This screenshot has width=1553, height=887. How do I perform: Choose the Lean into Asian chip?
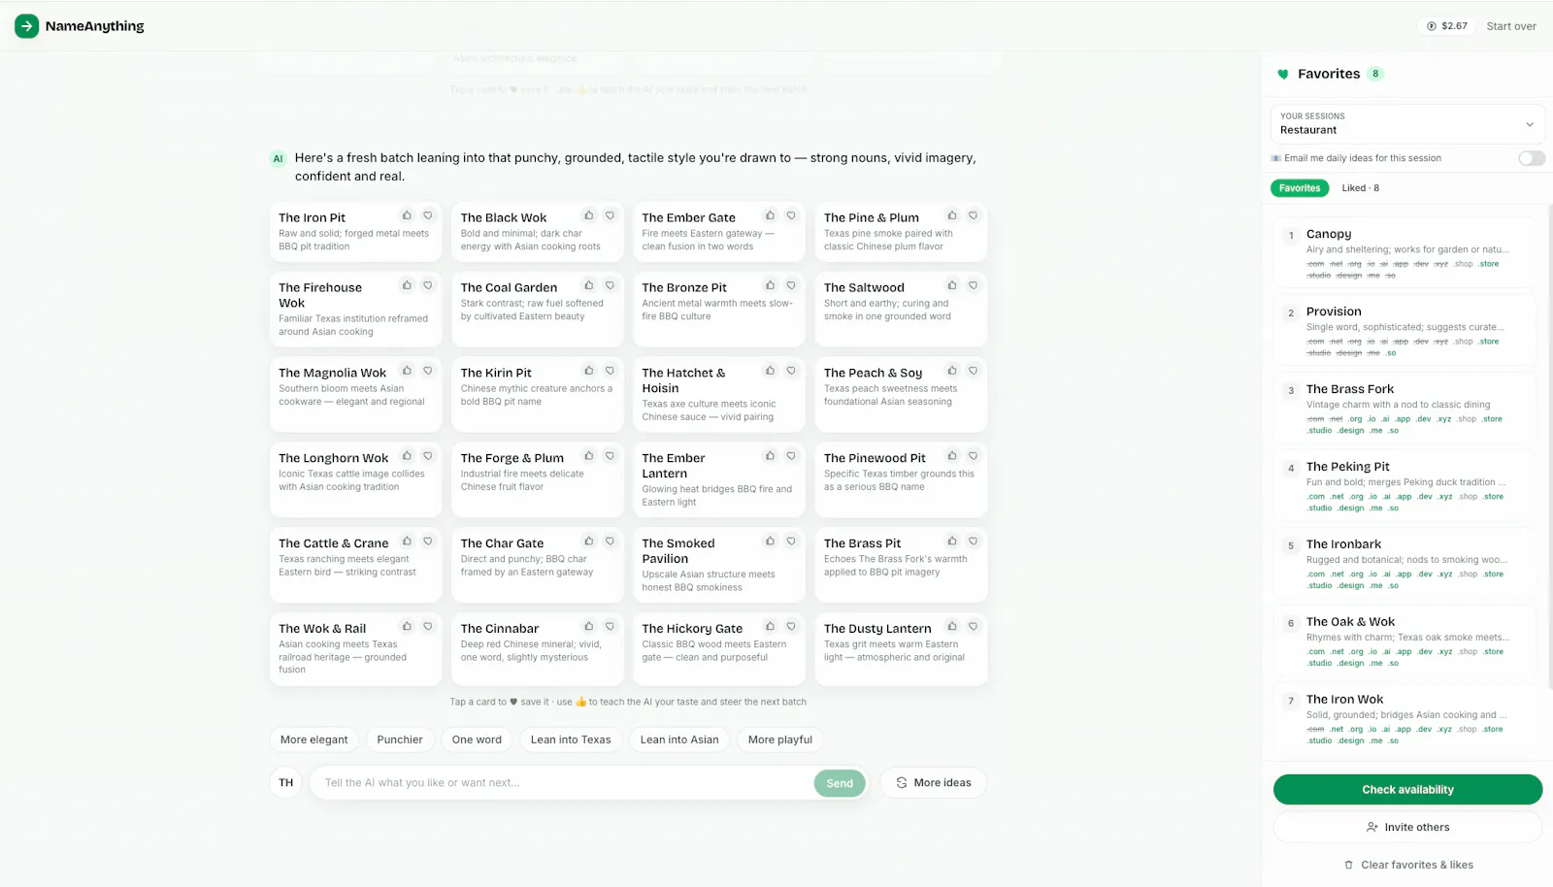click(x=679, y=739)
